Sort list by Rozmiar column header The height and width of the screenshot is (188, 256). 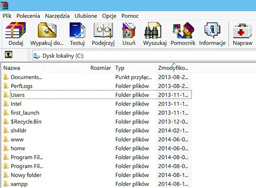point(78,68)
